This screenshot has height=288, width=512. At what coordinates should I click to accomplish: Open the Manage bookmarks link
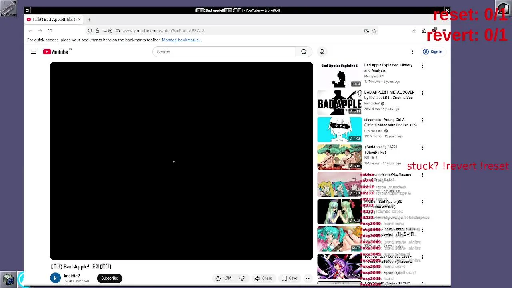[x=182, y=40]
